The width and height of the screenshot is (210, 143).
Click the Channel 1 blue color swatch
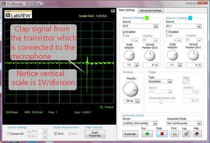pos(190,18)
